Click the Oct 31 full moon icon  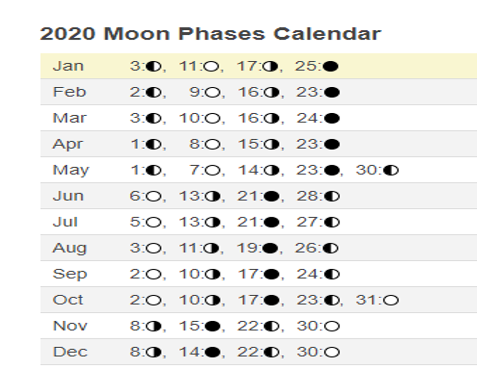click(x=391, y=300)
